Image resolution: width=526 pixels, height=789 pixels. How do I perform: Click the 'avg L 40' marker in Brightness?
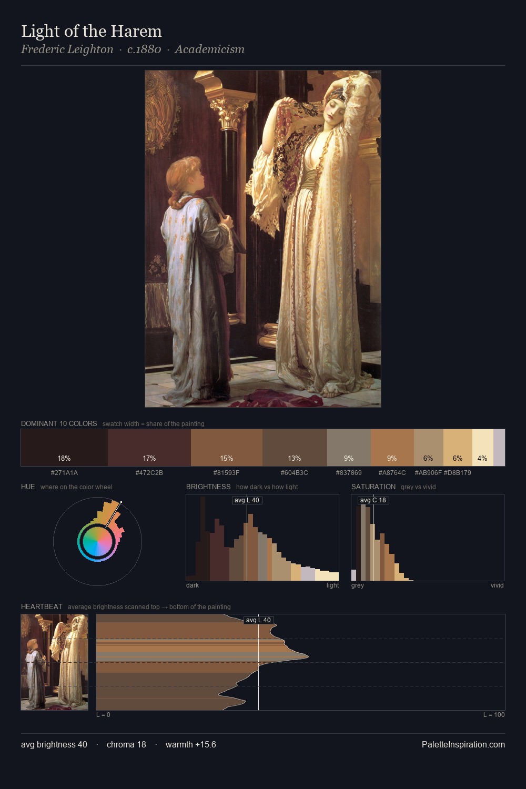point(247,500)
